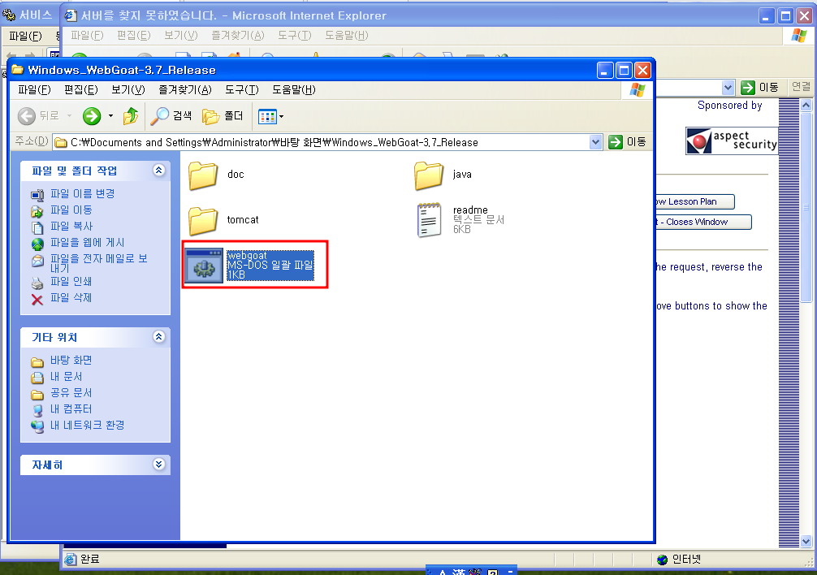Click the Closes Window button in Internet Explorer
Viewport: 817px width, 575px height.
pyautogui.click(x=702, y=222)
